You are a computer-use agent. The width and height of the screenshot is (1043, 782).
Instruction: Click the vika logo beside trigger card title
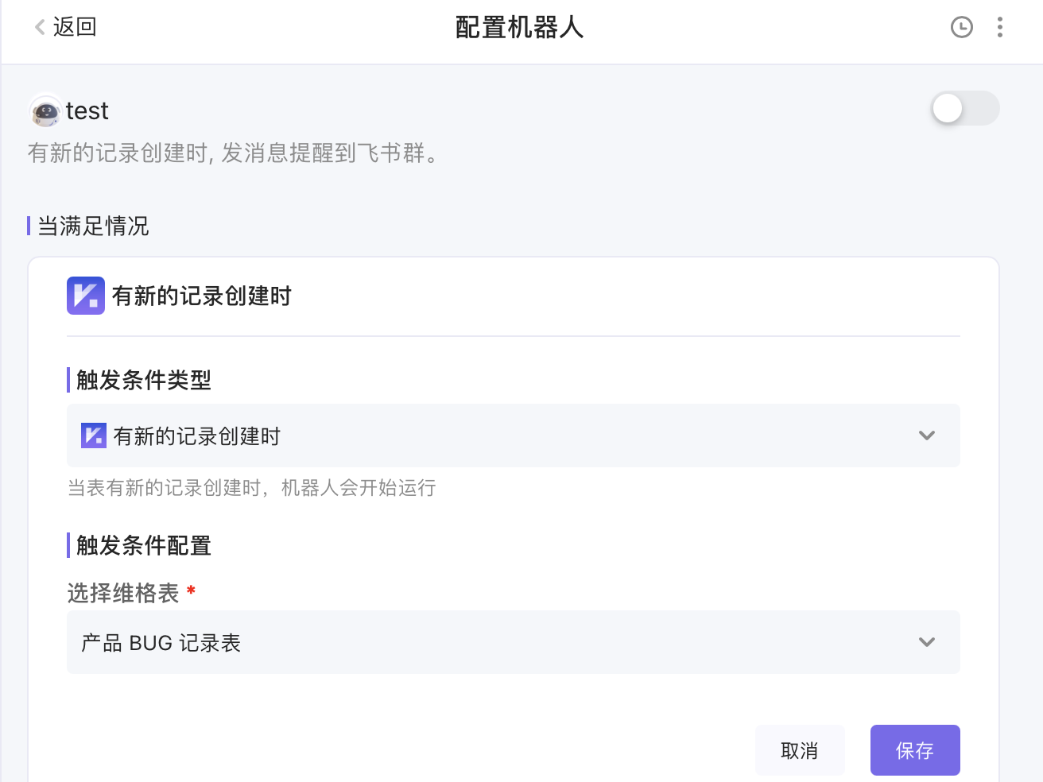86,296
